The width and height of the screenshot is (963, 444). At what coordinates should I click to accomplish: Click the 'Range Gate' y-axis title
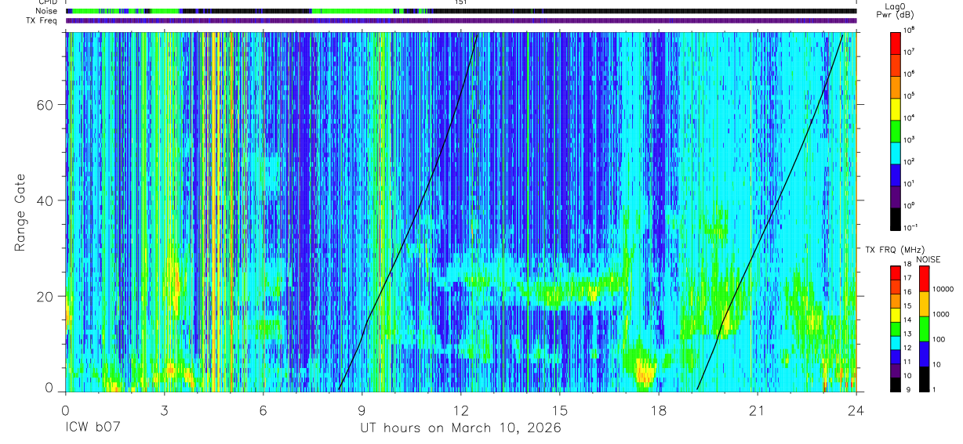(x=21, y=213)
